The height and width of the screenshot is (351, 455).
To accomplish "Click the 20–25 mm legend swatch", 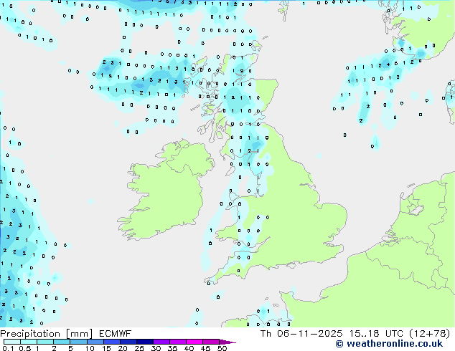I will point(128,342).
